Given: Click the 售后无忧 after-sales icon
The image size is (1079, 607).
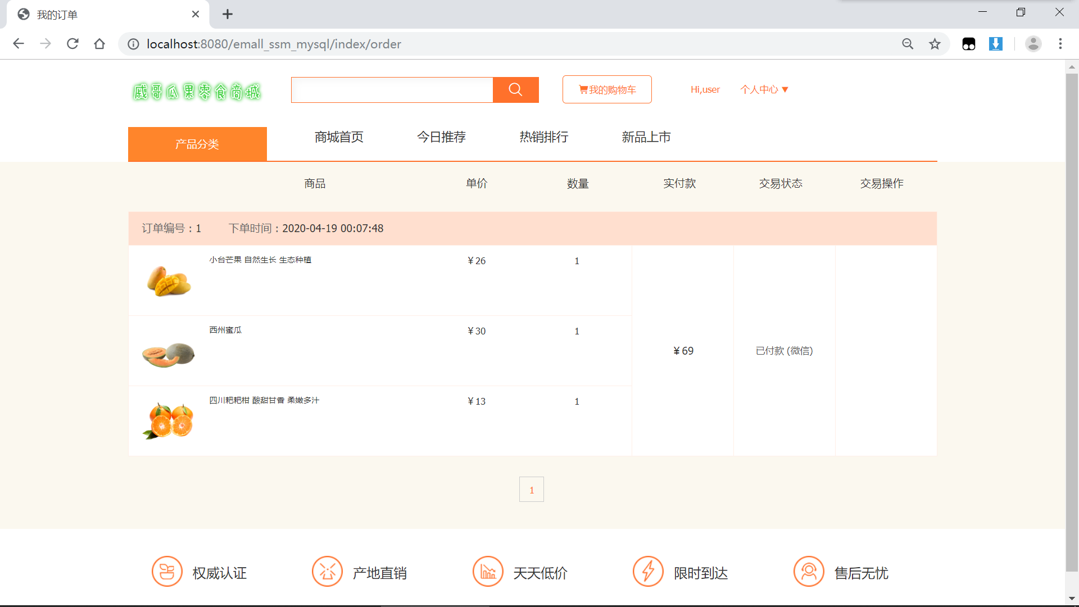Looking at the screenshot, I should (x=808, y=572).
